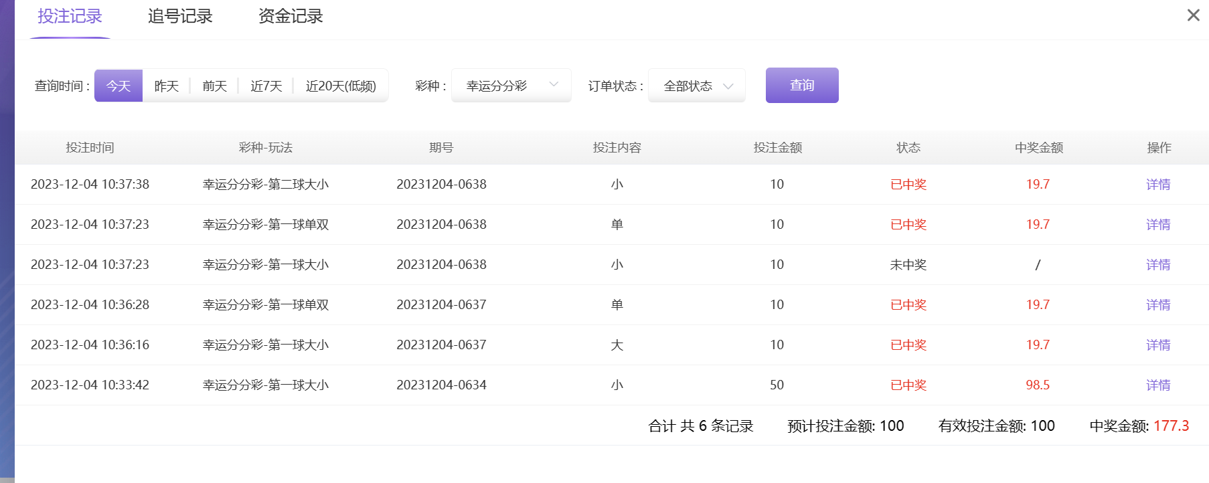Expand the 全部状态 order status dropdown
This screenshot has height=483, width=1209.
(697, 86)
